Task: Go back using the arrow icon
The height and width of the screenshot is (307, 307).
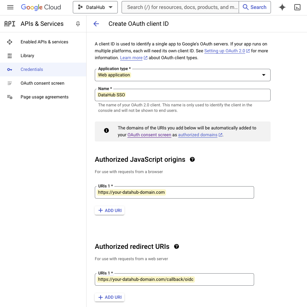Action: coord(96,24)
